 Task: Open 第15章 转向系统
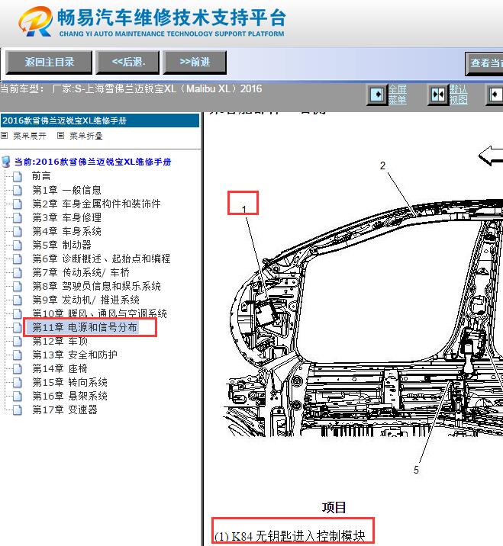pyautogui.click(x=69, y=382)
